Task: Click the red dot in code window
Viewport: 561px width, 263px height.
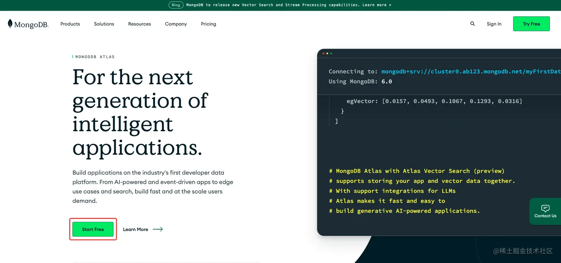Action: pyautogui.click(x=323, y=53)
